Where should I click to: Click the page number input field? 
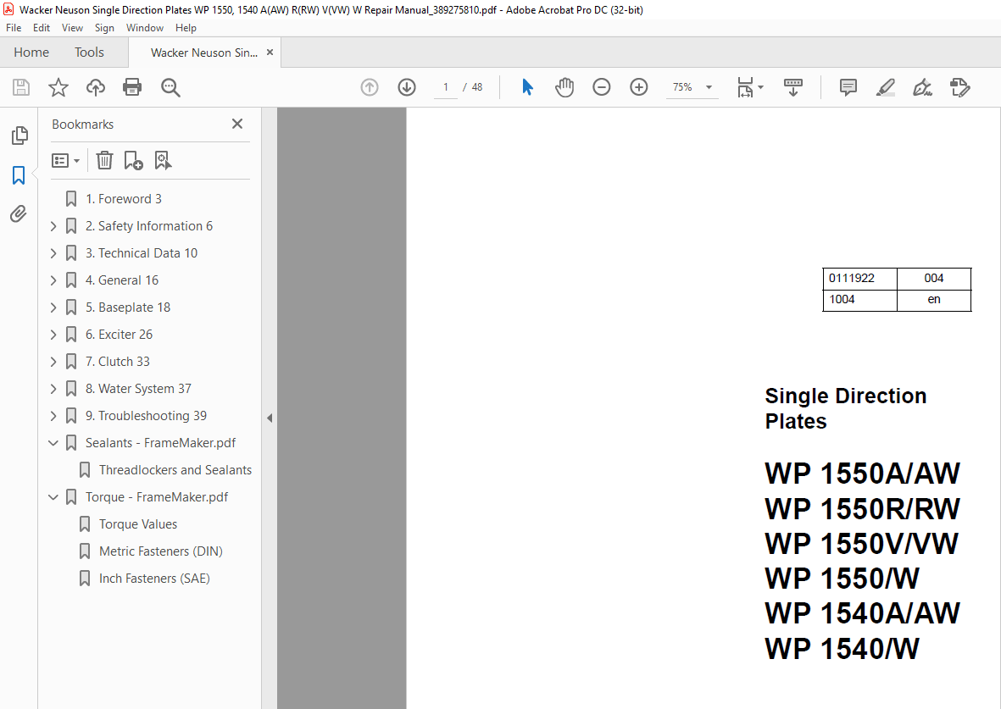point(446,87)
